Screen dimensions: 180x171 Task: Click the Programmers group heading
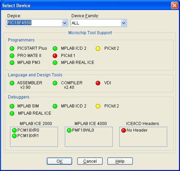[x=21, y=40]
